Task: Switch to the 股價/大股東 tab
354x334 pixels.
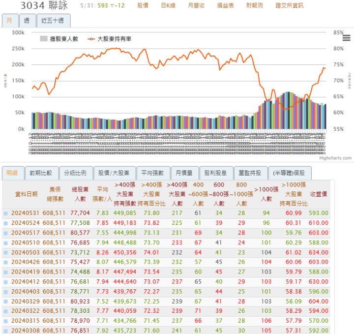Action: click(x=114, y=173)
